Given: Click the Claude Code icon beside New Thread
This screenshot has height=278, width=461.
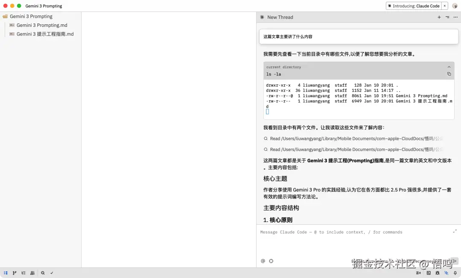Looking at the screenshot, I should pyautogui.click(x=262, y=17).
